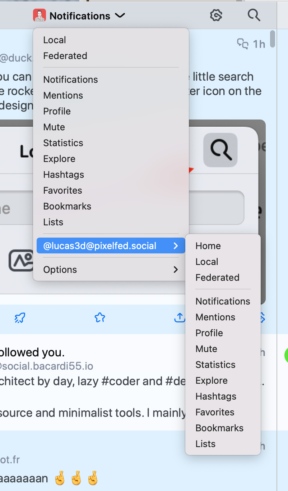
Task: Click the social.bacardi55.io profile handle
Action: 47,366
